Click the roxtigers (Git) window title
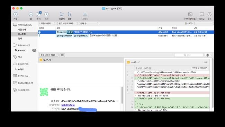The height and width of the screenshot is (127, 225). [114, 8]
